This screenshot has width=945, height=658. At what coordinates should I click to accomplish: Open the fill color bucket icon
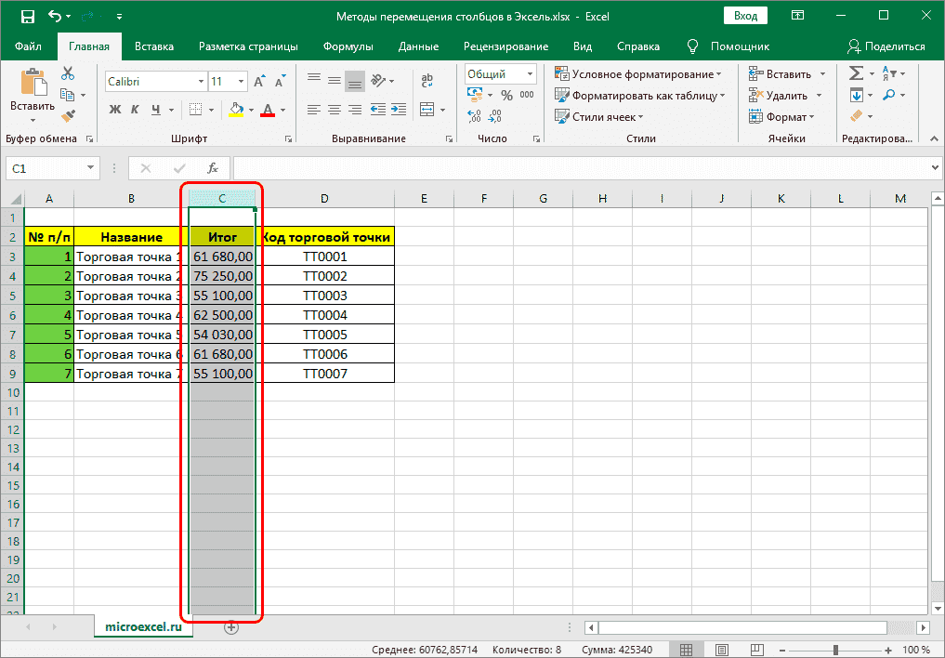pyautogui.click(x=234, y=110)
